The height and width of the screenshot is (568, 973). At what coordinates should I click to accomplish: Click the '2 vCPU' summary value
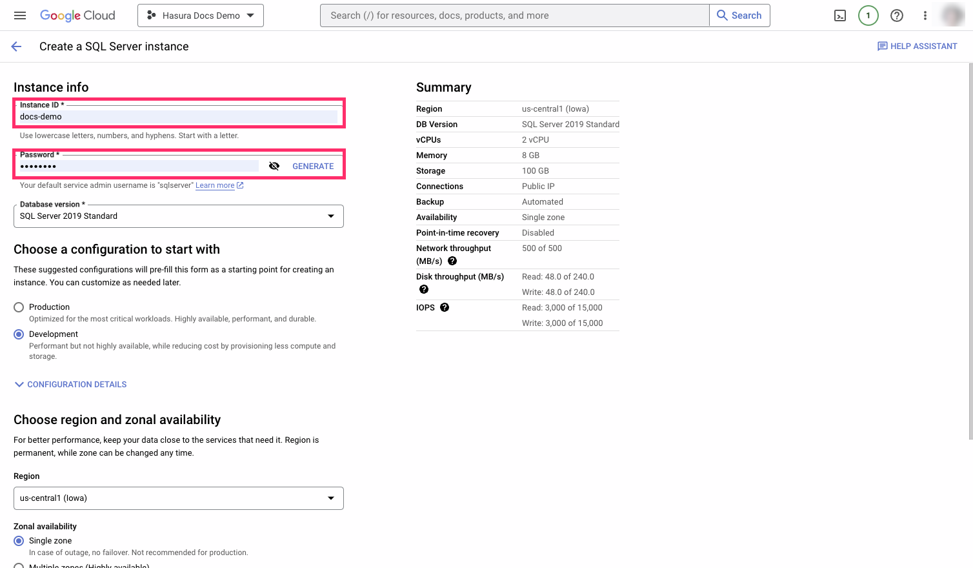536,140
